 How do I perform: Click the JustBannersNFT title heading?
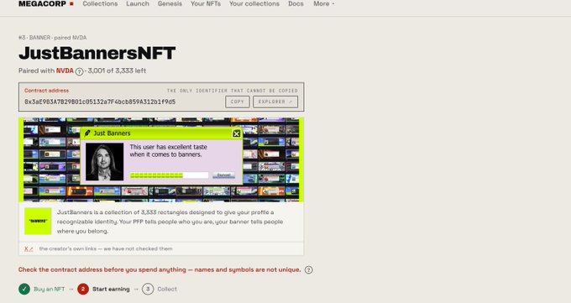(x=97, y=53)
